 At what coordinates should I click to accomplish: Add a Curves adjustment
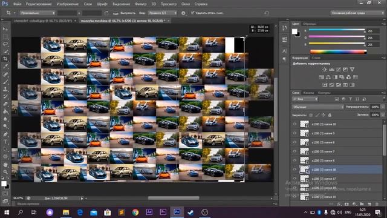339,70
